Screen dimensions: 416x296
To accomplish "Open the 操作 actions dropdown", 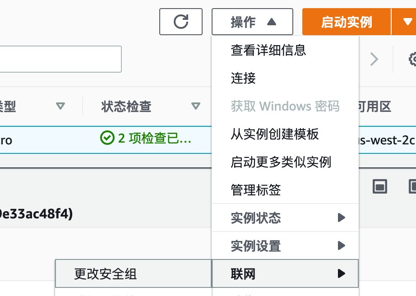I will point(252,22).
